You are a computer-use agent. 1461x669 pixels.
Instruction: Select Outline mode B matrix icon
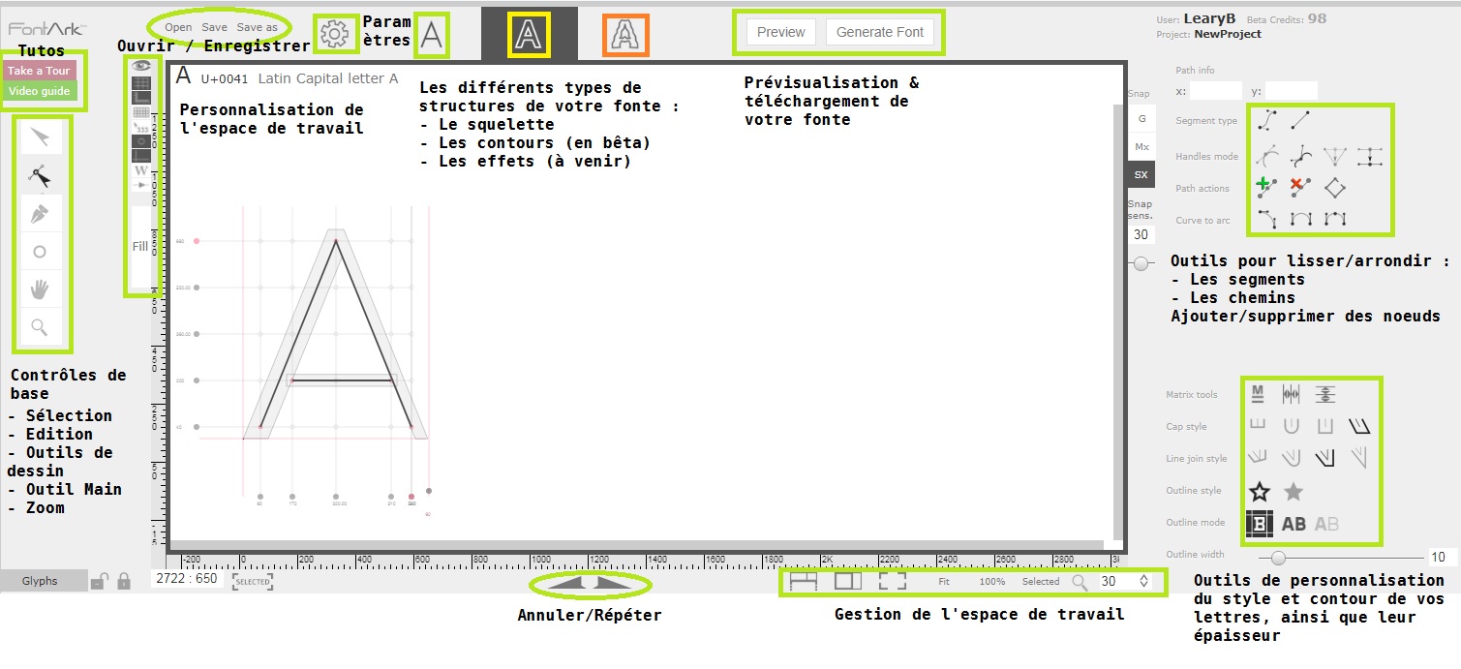coord(1259,523)
